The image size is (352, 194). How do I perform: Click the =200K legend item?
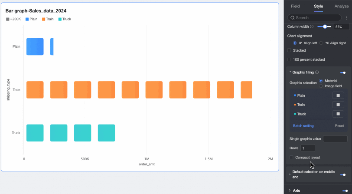point(13,19)
